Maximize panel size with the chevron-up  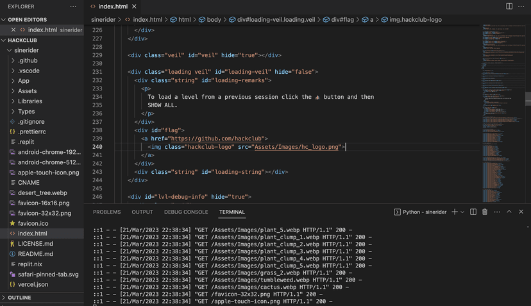tap(509, 212)
